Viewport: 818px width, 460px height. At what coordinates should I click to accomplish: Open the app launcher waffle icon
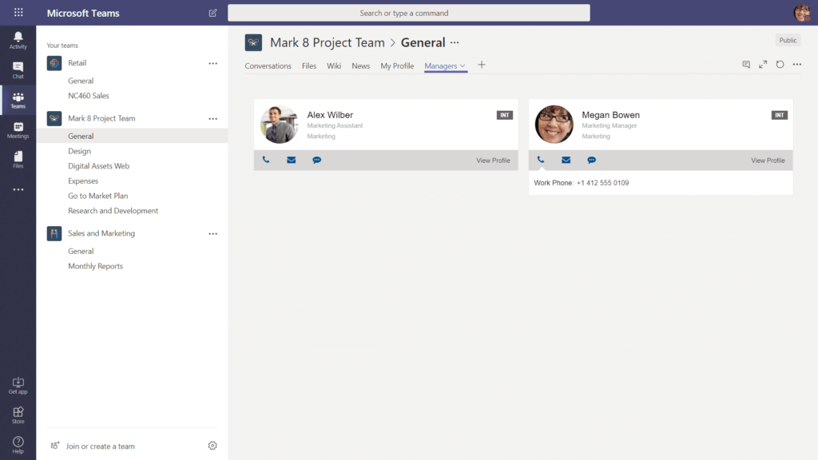(18, 12)
